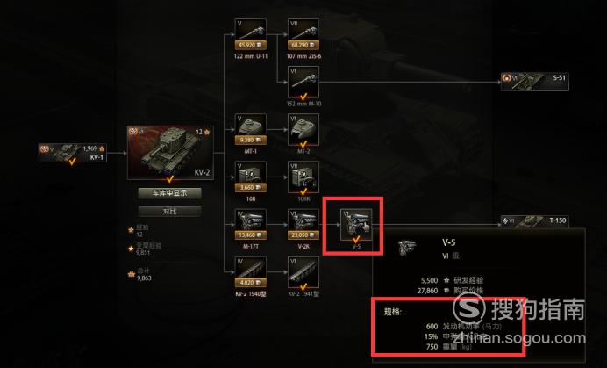Open the S-51 vehicle node
This screenshot has width=607, height=368.
click(534, 82)
